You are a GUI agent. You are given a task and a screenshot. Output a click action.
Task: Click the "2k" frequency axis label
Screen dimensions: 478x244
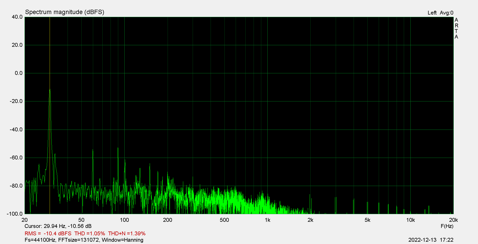point(310,220)
